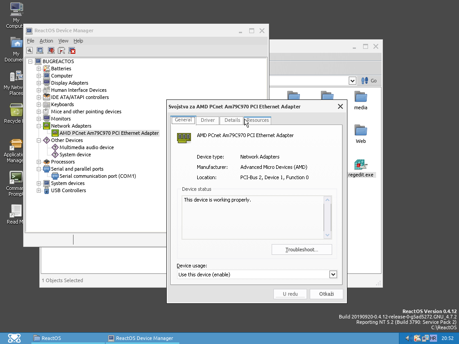Collapse the BUGREACTOS root node
The width and height of the screenshot is (459, 344).
coord(30,61)
